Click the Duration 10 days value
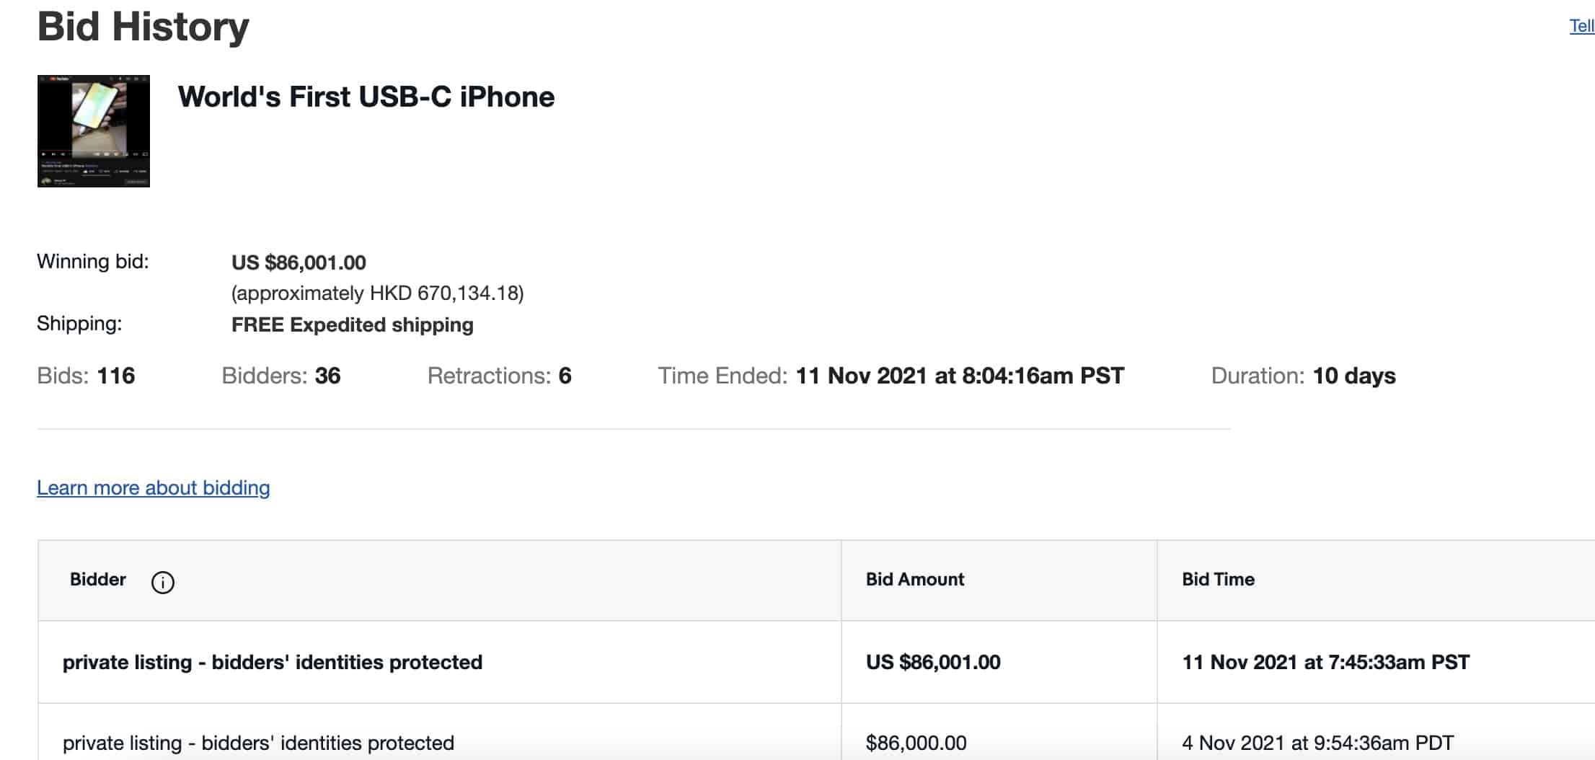1595x760 pixels. (x=1354, y=376)
